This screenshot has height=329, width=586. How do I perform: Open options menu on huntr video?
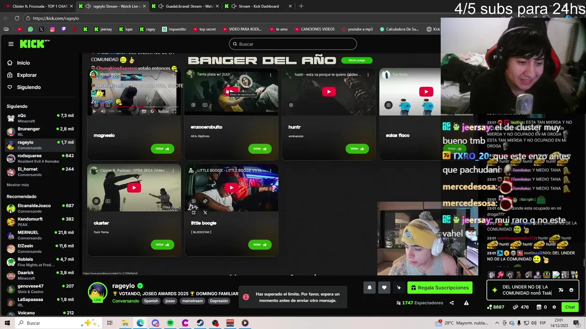(x=368, y=75)
